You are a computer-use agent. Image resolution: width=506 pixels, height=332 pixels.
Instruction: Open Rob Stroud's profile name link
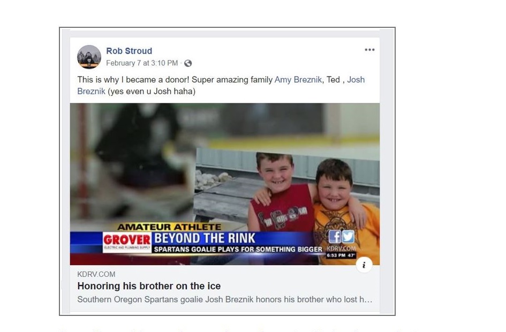pos(129,51)
